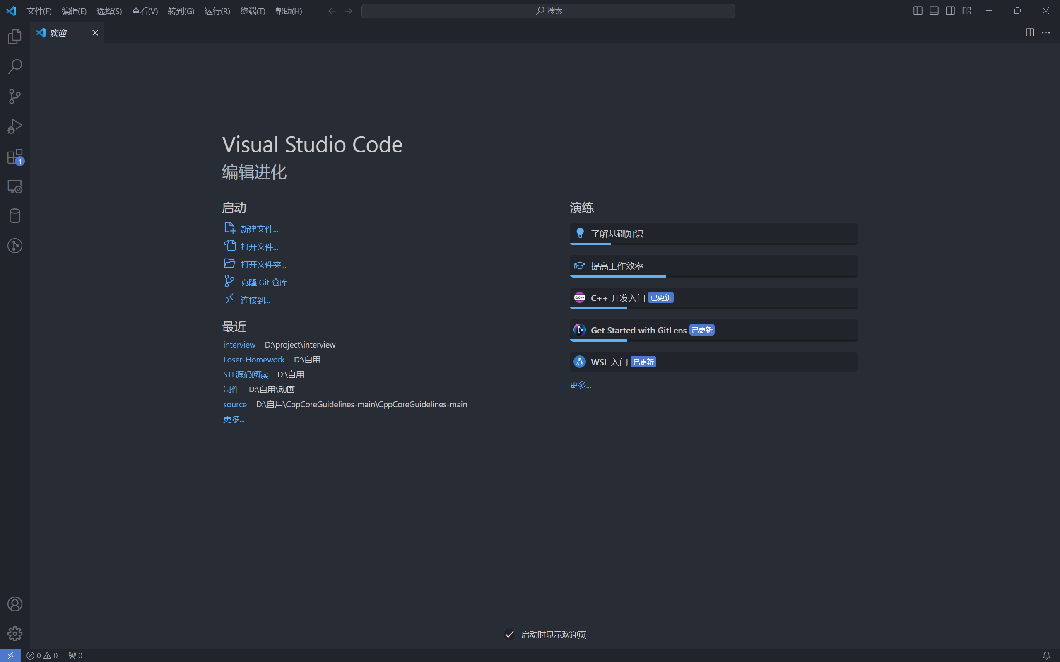Open the WSL 入门 walkthrough
Screen dimensions: 1060x662
713,362
